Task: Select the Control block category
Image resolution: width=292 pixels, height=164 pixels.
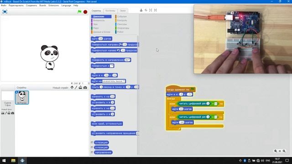Action: [x=122, y=20]
